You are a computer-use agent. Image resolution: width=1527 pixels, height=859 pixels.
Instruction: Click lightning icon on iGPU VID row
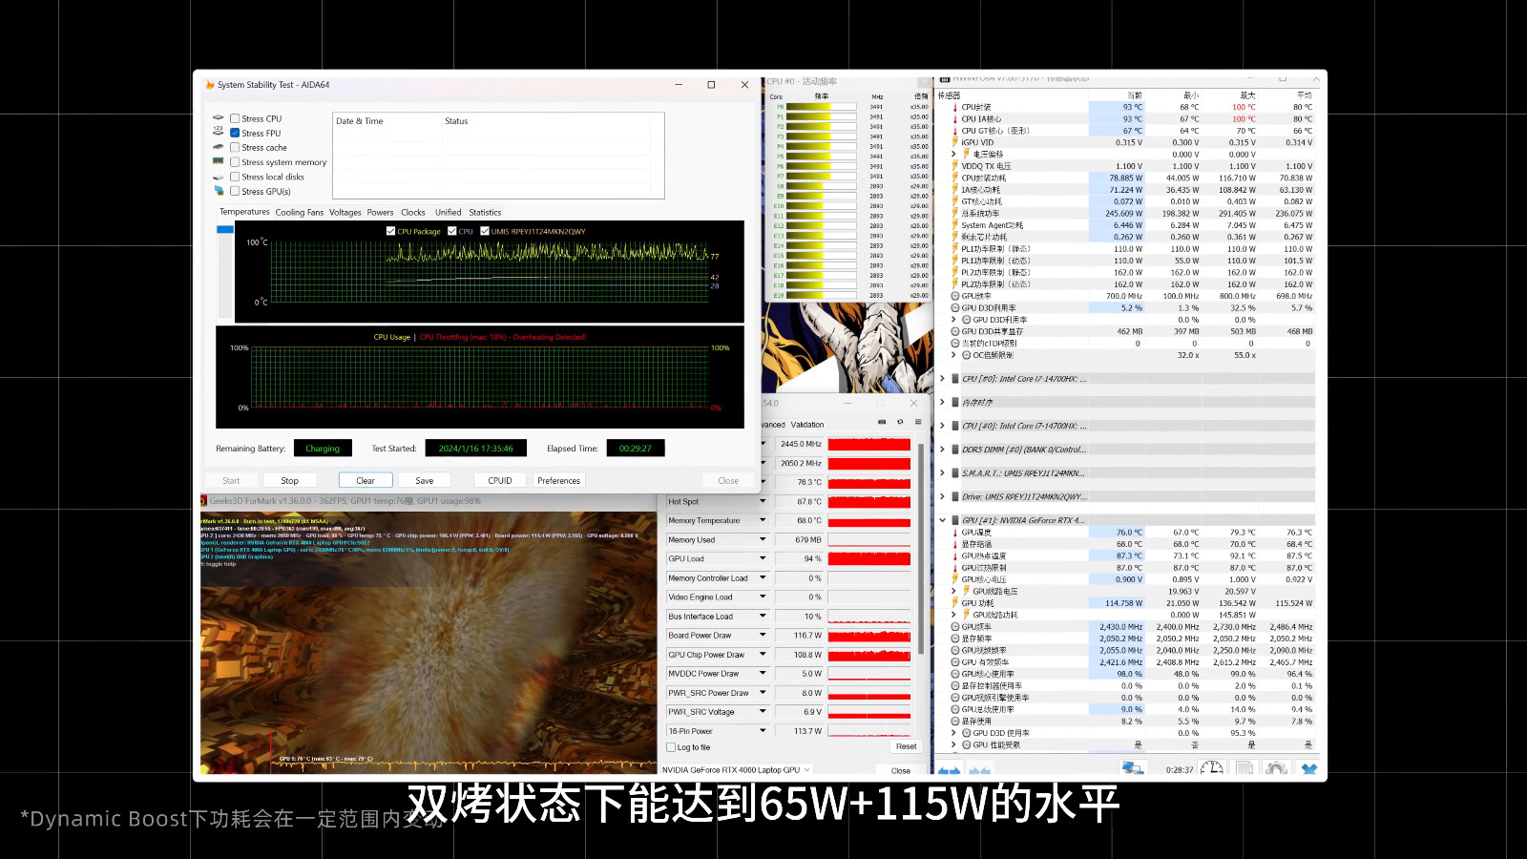pos(955,142)
